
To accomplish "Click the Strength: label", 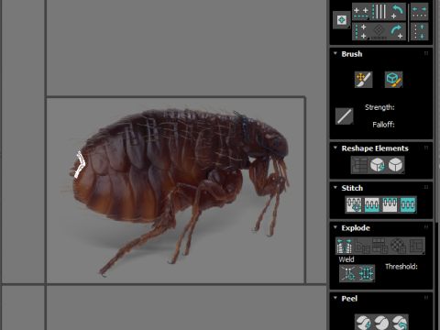I will (379, 107).
